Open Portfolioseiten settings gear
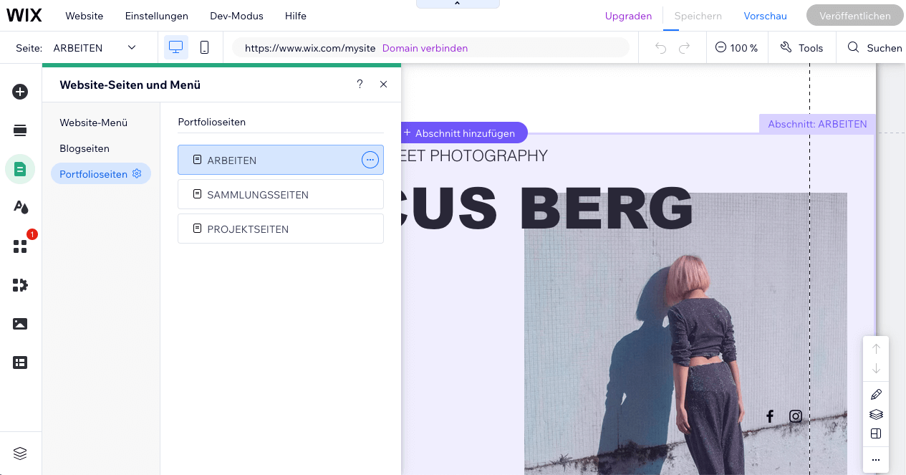 pos(137,173)
